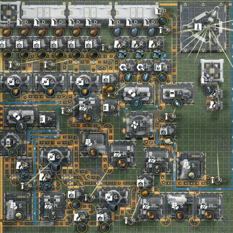Screen dimensions: 233x233
Task: Click the orange cube badge of rightmost top G...
Action: (x=85, y=92)
